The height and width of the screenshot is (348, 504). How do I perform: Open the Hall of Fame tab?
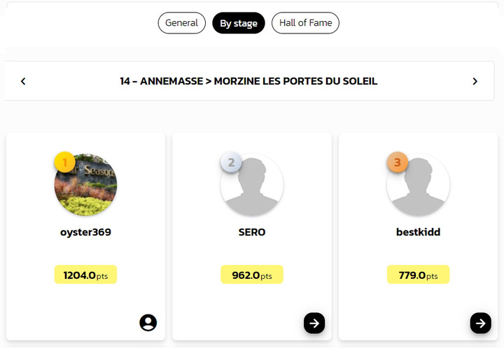point(305,23)
